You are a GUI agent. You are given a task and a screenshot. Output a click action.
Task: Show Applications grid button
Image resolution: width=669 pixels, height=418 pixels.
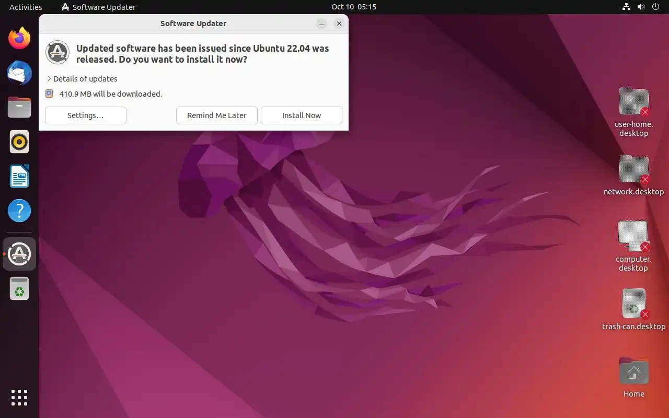tap(19, 398)
